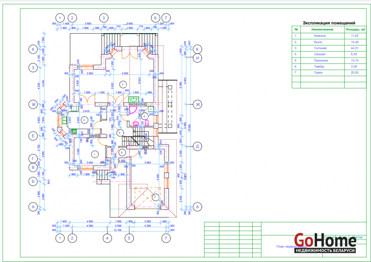The image size is (371, 262).
Task: Select the Гараж entry in the room table
Action: (320, 72)
